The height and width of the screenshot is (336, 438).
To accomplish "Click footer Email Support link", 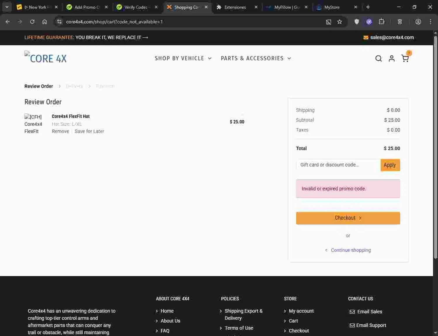I will point(371,325).
